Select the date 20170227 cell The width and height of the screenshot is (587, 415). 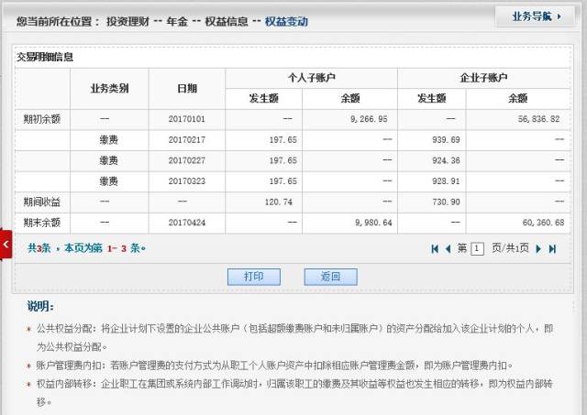tap(187, 160)
